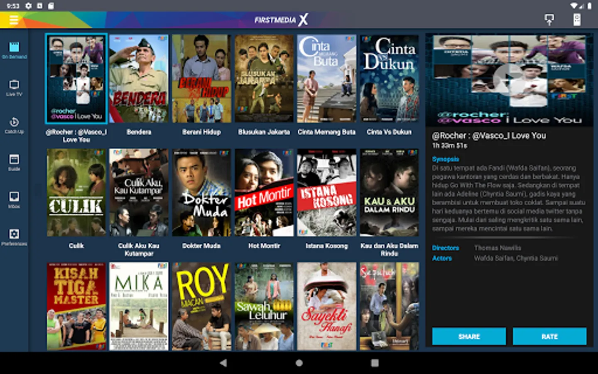This screenshot has height=374, width=598.
Task: Open the Guide section
Action: pyautogui.click(x=14, y=163)
